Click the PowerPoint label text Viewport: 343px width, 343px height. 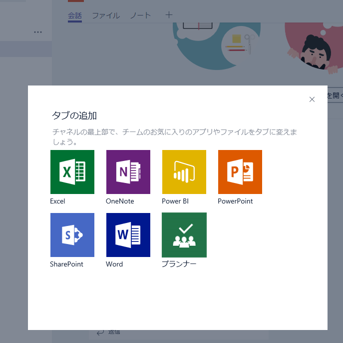pyautogui.click(x=235, y=201)
